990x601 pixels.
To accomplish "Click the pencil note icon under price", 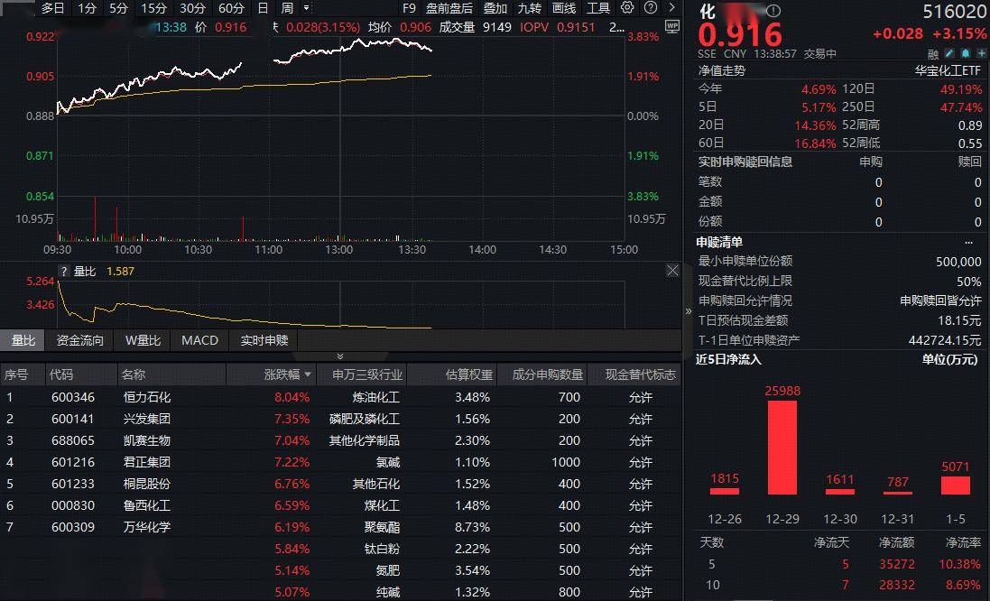I will (949, 53).
